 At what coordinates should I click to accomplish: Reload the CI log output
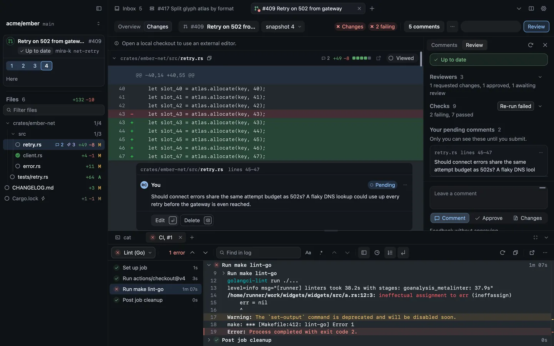[502, 253]
